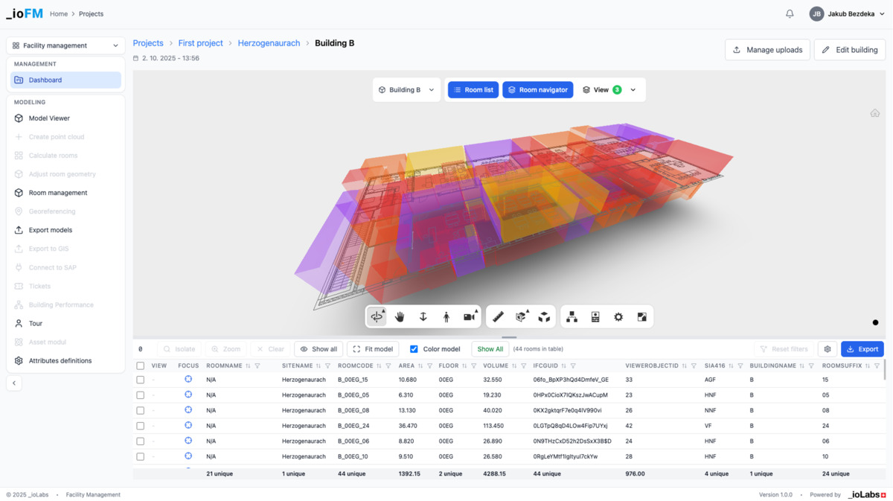The width and height of the screenshot is (893, 501).
Task: Expand the Facility management module dropdown
Action: [x=65, y=45]
